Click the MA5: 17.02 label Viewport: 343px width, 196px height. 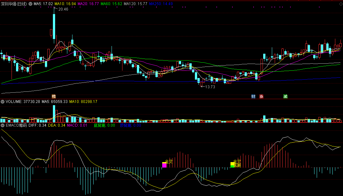pyautogui.click(x=43, y=4)
